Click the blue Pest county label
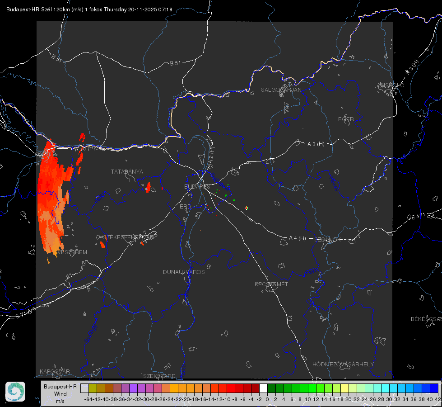This screenshot has height=407, width=442. [x=311, y=272]
